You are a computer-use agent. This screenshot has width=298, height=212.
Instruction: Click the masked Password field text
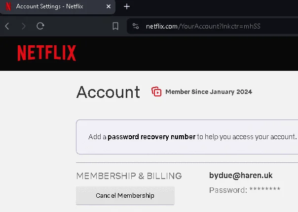pyautogui.click(x=245, y=190)
